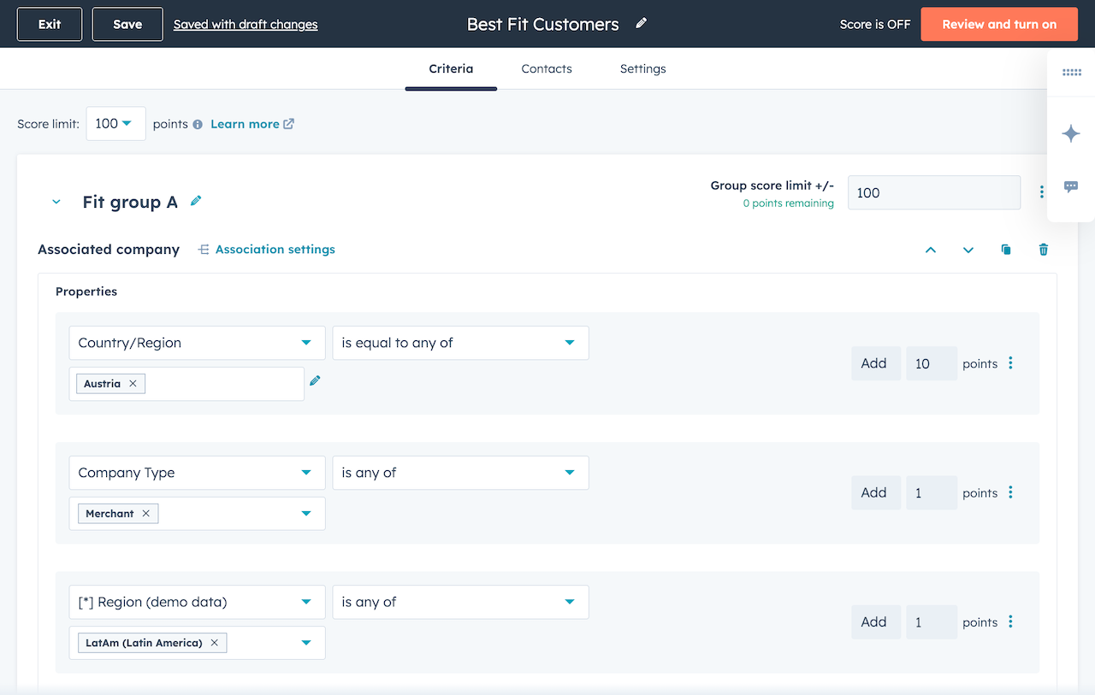Open the commenting panel
This screenshot has width=1095, height=695.
click(1070, 186)
